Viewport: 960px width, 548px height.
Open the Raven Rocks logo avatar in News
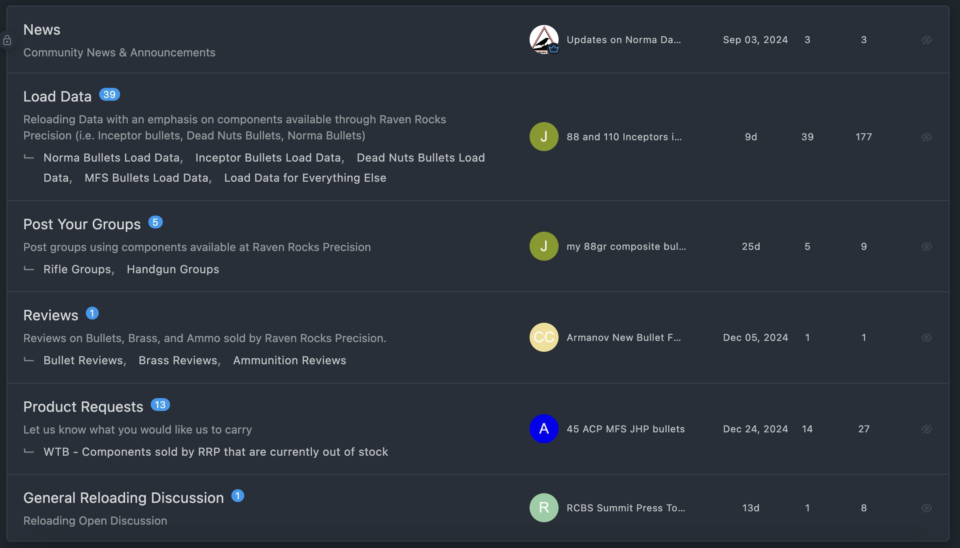544,40
